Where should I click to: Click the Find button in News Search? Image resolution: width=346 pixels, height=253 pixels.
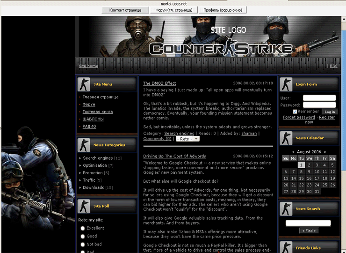[x=309, y=231]
